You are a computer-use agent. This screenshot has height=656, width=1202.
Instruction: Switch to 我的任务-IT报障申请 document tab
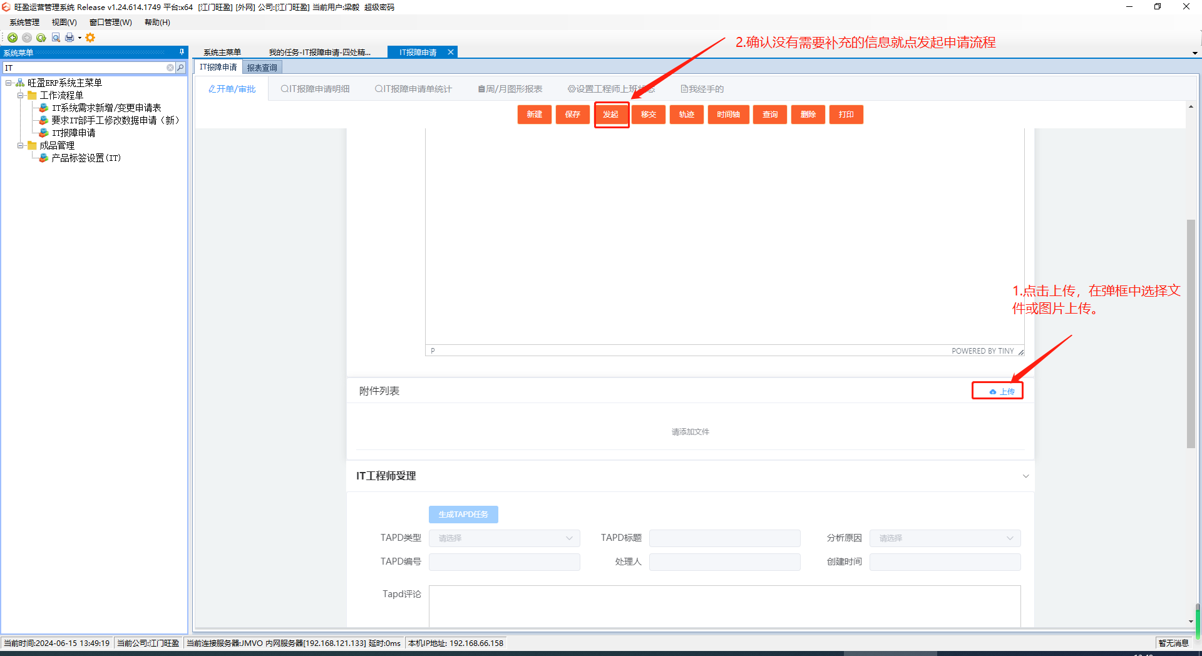pos(319,52)
